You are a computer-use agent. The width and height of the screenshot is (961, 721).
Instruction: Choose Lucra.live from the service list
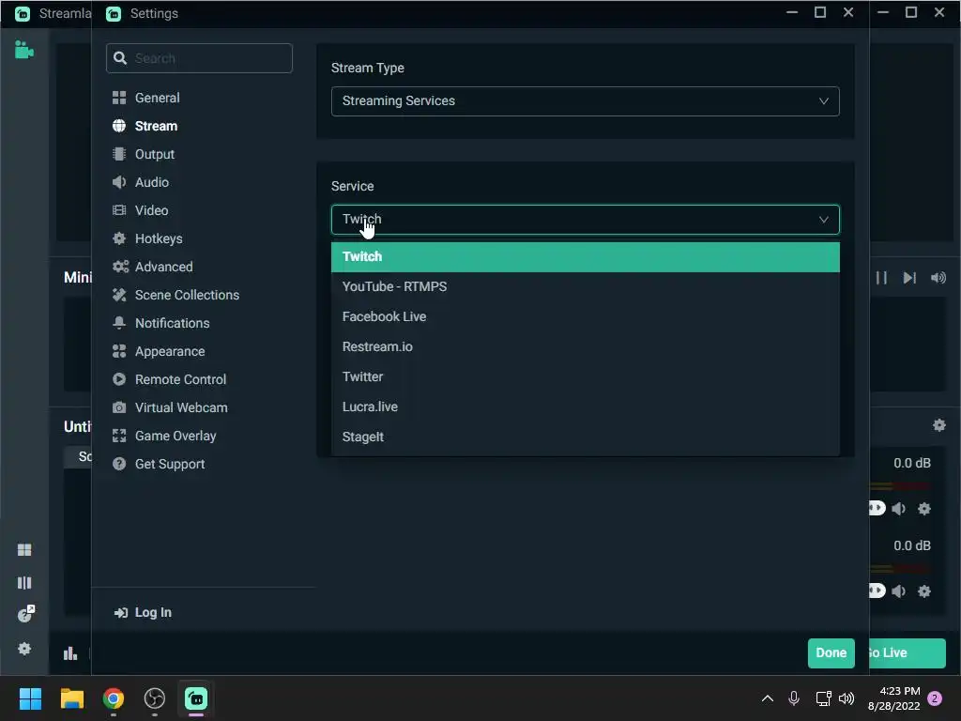586,407
